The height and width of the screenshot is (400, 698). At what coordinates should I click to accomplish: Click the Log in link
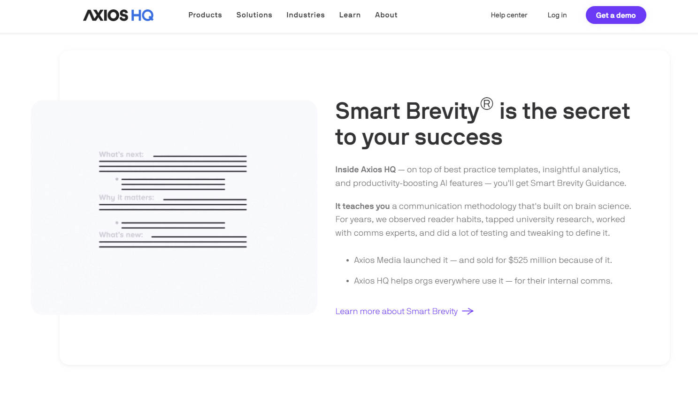tap(557, 15)
